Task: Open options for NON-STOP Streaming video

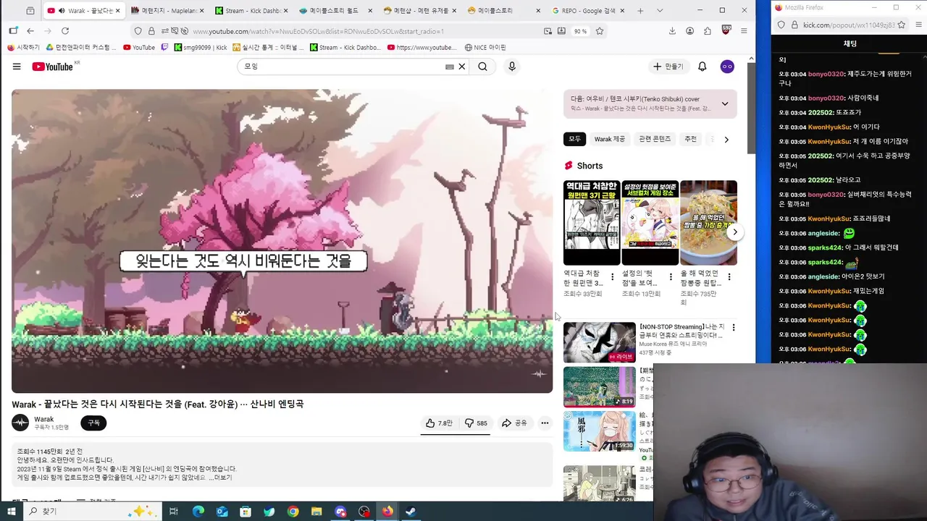Action: point(734,328)
